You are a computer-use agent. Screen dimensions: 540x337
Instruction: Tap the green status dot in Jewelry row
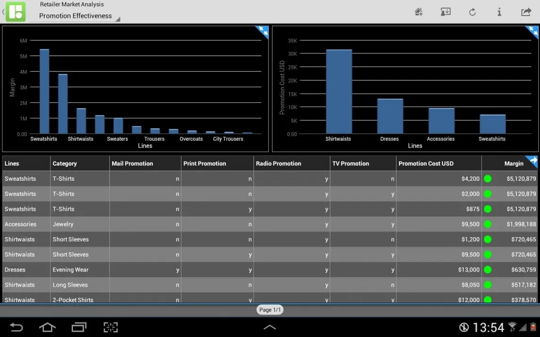point(488,224)
